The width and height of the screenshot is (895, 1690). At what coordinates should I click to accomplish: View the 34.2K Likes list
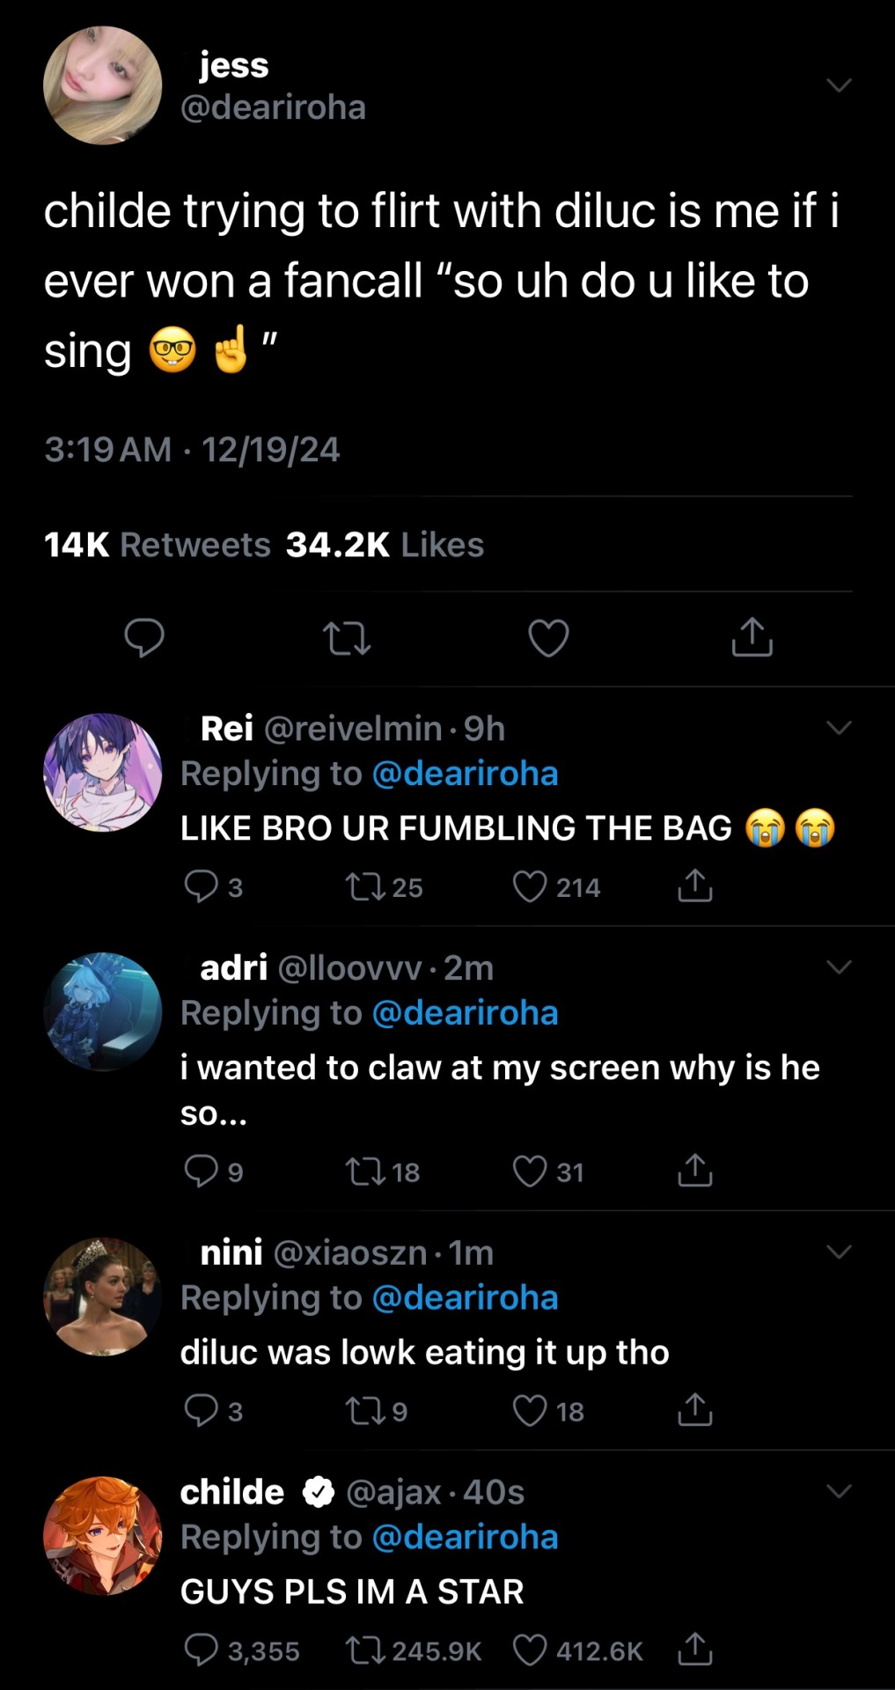(385, 545)
